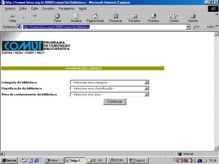219x164 pixels.
Task: Open the Histórico toolbar icon
Action: point(153,16)
